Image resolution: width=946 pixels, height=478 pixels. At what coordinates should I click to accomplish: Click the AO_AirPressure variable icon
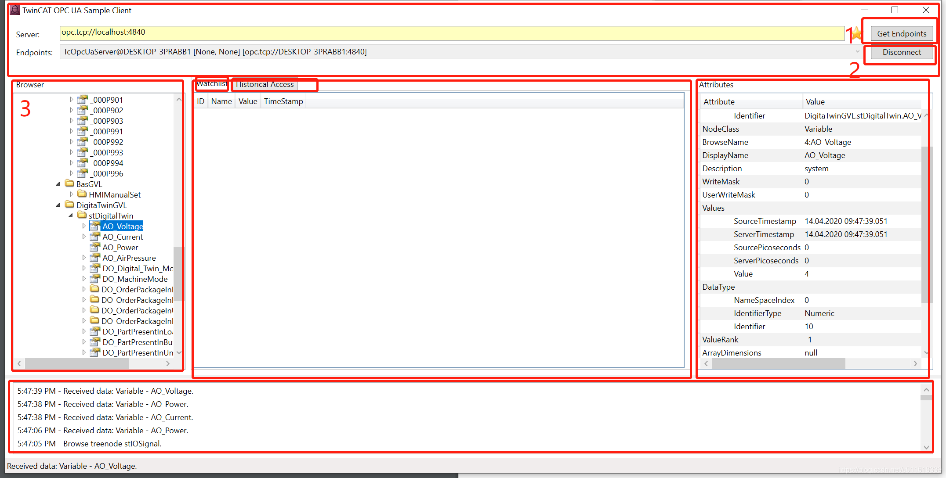point(95,258)
